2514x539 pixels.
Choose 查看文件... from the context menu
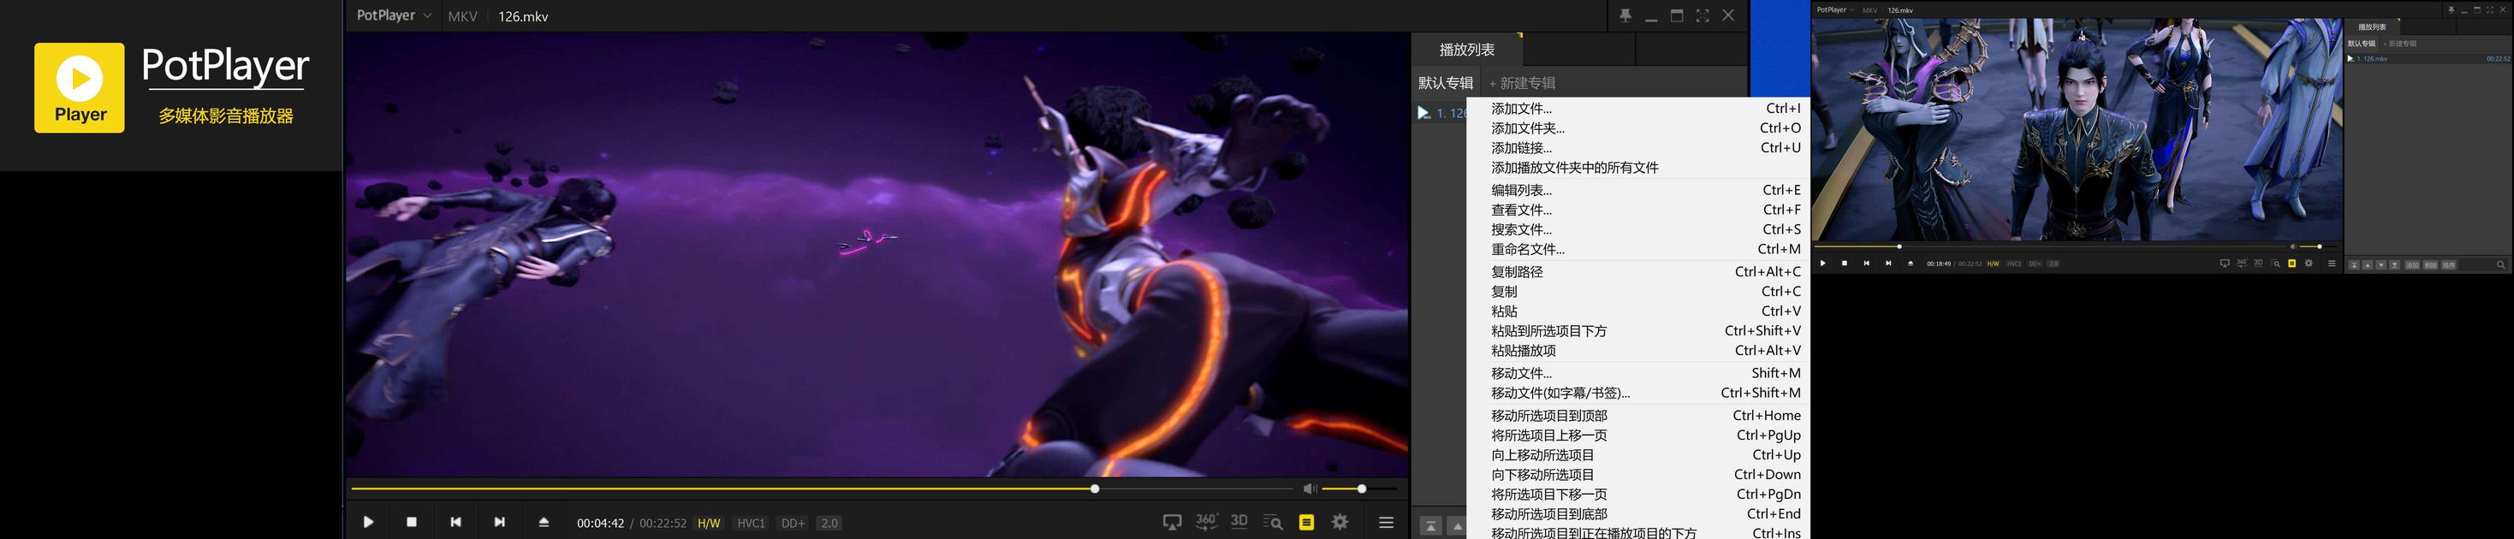[1638, 210]
